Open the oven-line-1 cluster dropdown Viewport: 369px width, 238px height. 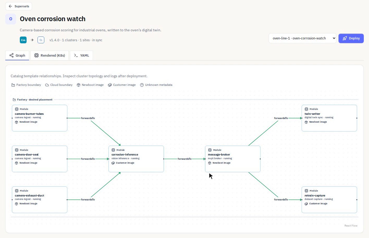pos(303,38)
